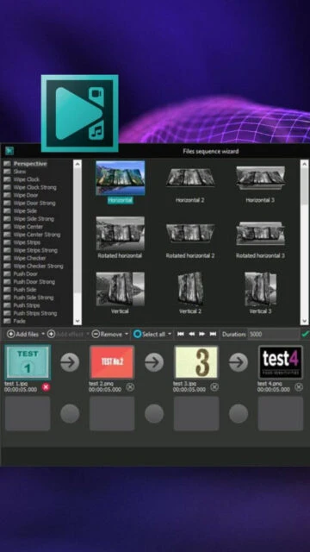Choose the Vertical 2 preset thumbnail
The image size is (310, 552).
pos(190,289)
